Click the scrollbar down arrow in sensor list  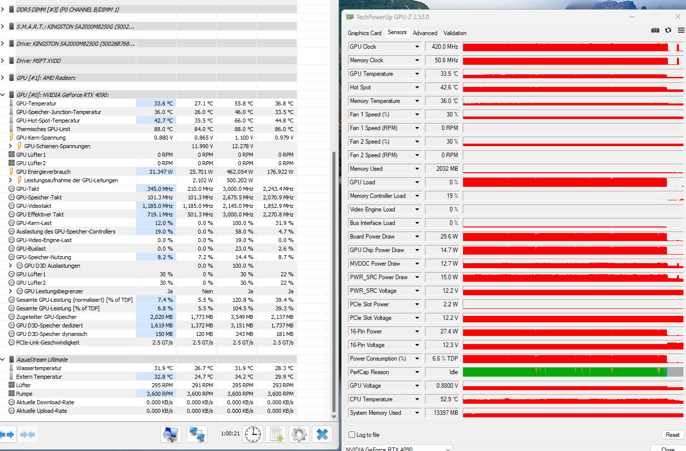(334, 417)
